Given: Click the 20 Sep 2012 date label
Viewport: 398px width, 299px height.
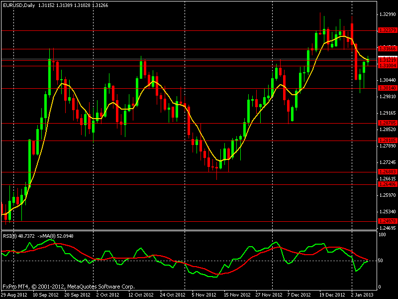Looking at the screenshot, I should click(78, 295).
